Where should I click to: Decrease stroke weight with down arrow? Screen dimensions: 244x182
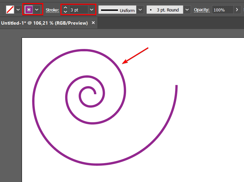(66, 12)
